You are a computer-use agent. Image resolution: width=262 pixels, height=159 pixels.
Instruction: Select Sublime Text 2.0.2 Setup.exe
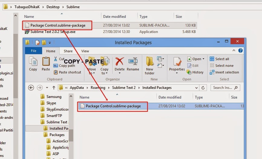(53, 32)
